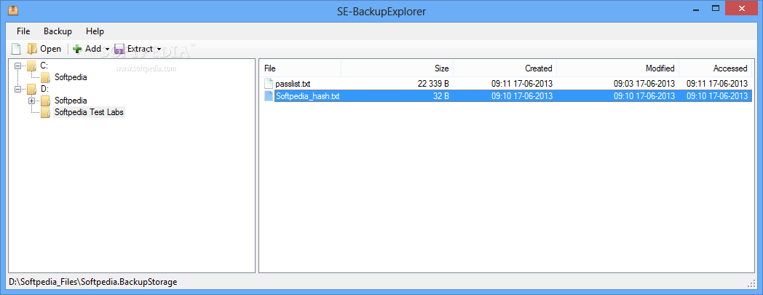Click the Softpedia_hash.txt file icon
The width and height of the screenshot is (763, 295).
point(269,96)
